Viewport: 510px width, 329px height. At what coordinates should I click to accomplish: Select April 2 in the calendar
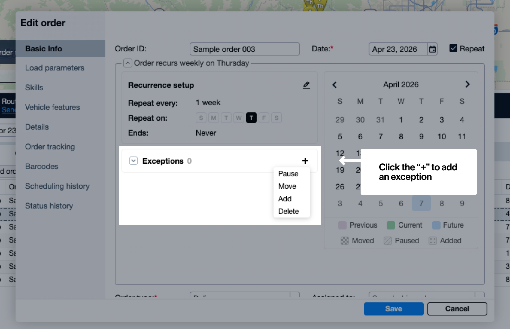click(421, 120)
